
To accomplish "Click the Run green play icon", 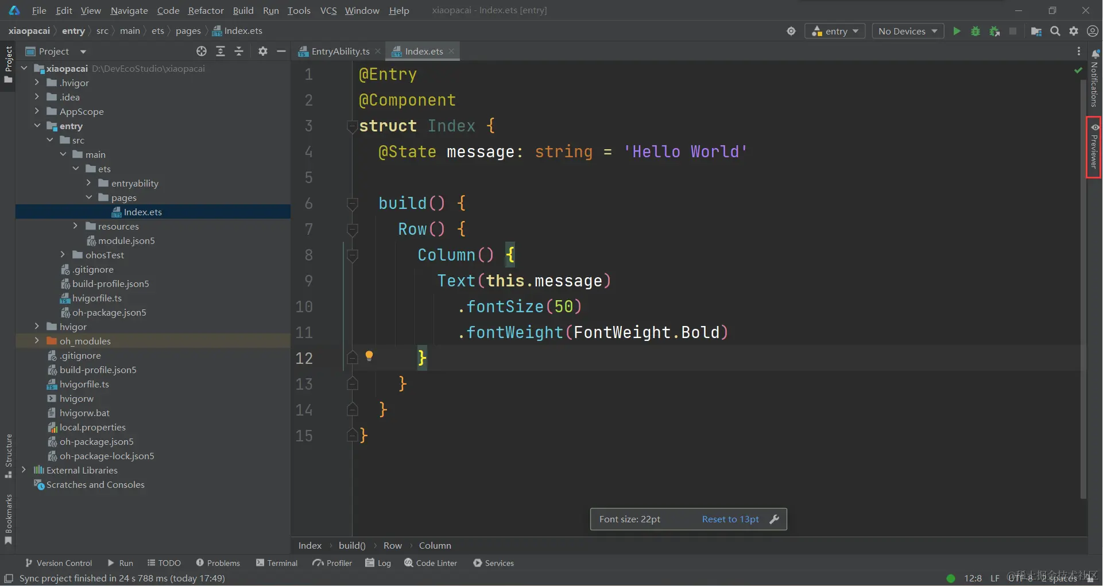I will (957, 31).
